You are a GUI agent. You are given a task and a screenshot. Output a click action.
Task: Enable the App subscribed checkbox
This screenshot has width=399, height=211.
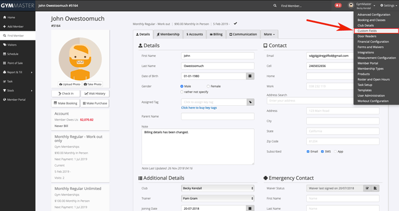point(335,152)
